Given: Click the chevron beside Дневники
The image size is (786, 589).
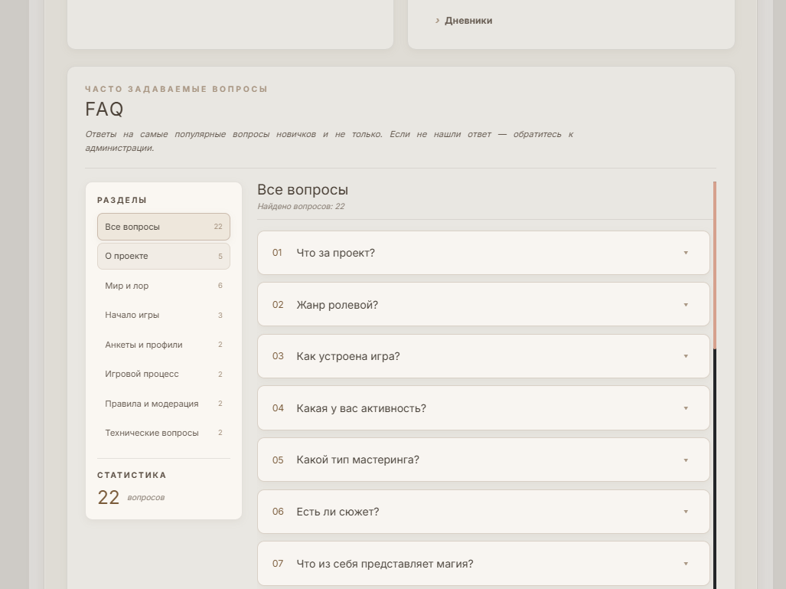Looking at the screenshot, I should pyautogui.click(x=437, y=21).
